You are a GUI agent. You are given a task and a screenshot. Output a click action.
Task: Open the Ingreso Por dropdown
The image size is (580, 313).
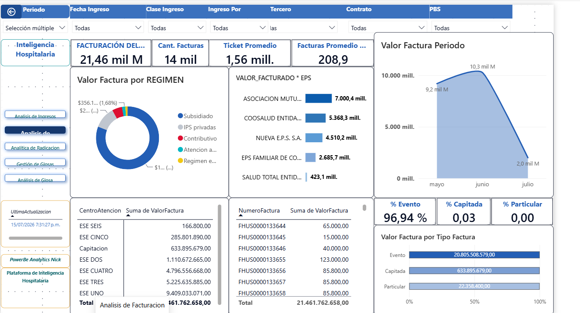tap(239, 28)
